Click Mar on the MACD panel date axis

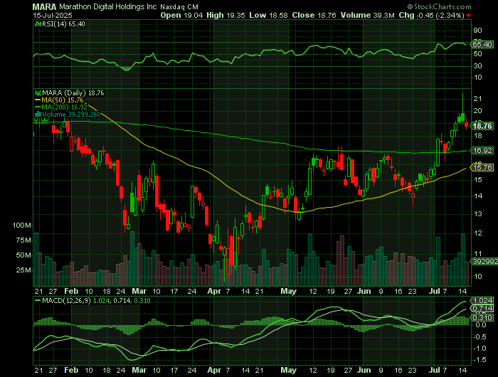pyautogui.click(x=139, y=370)
